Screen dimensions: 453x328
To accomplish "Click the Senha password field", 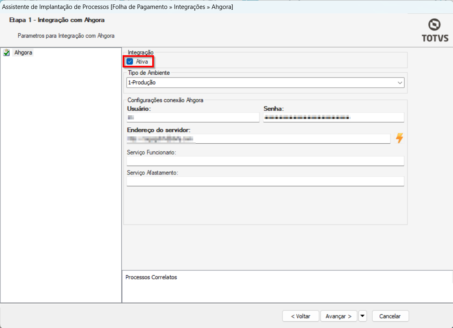I will 334,117.
